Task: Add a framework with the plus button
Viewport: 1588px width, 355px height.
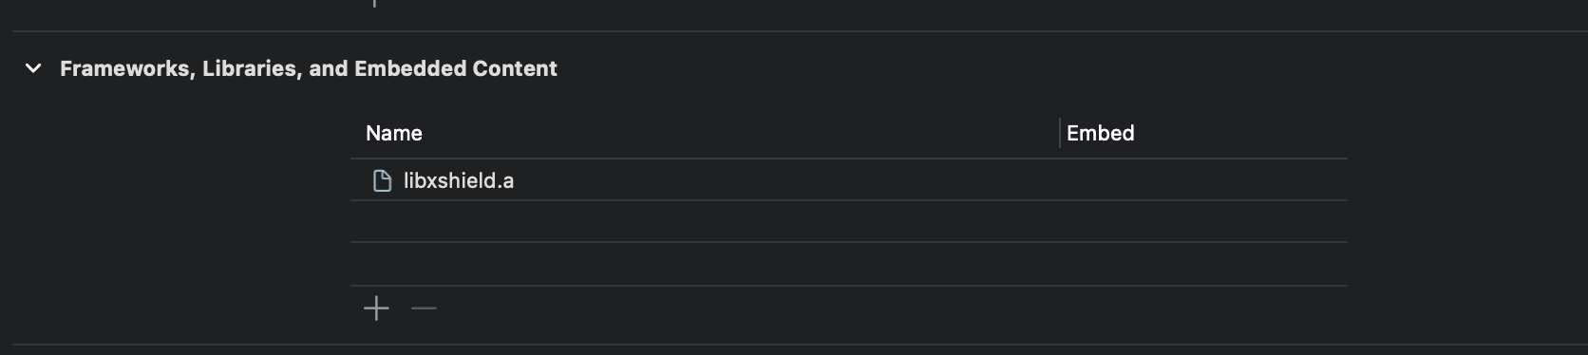Action: coord(376,308)
